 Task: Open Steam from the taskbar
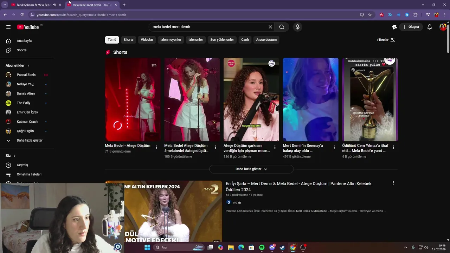pos(282,247)
